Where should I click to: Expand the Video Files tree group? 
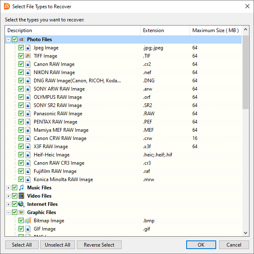pyautogui.click(x=8, y=196)
